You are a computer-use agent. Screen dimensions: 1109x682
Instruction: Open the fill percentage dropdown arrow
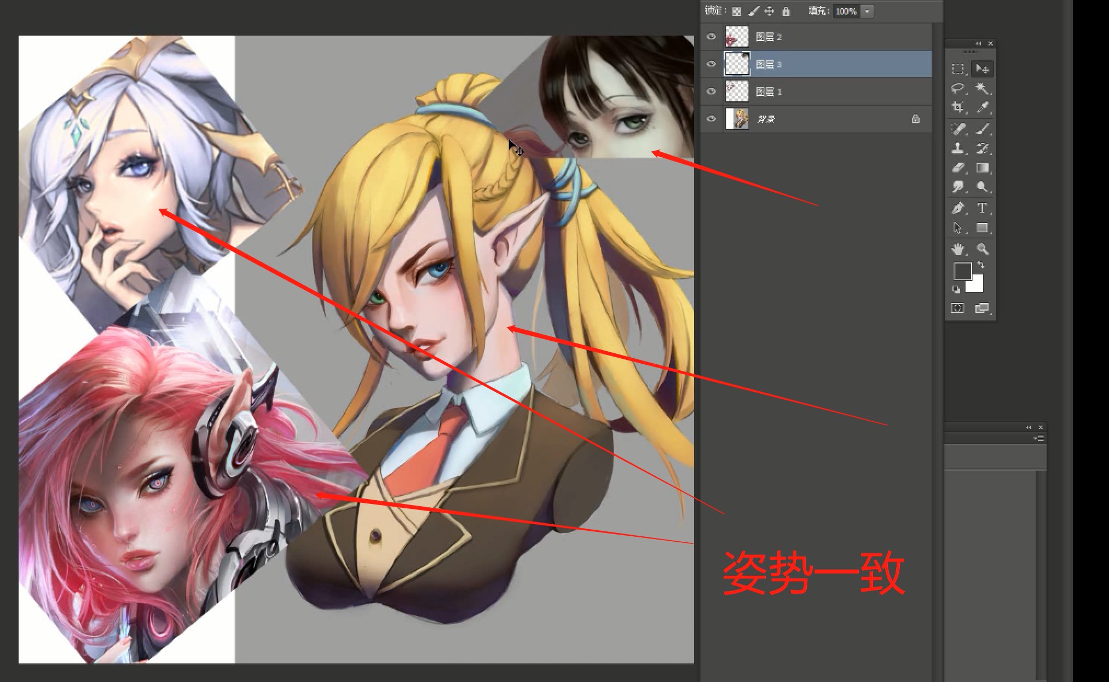(868, 12)
